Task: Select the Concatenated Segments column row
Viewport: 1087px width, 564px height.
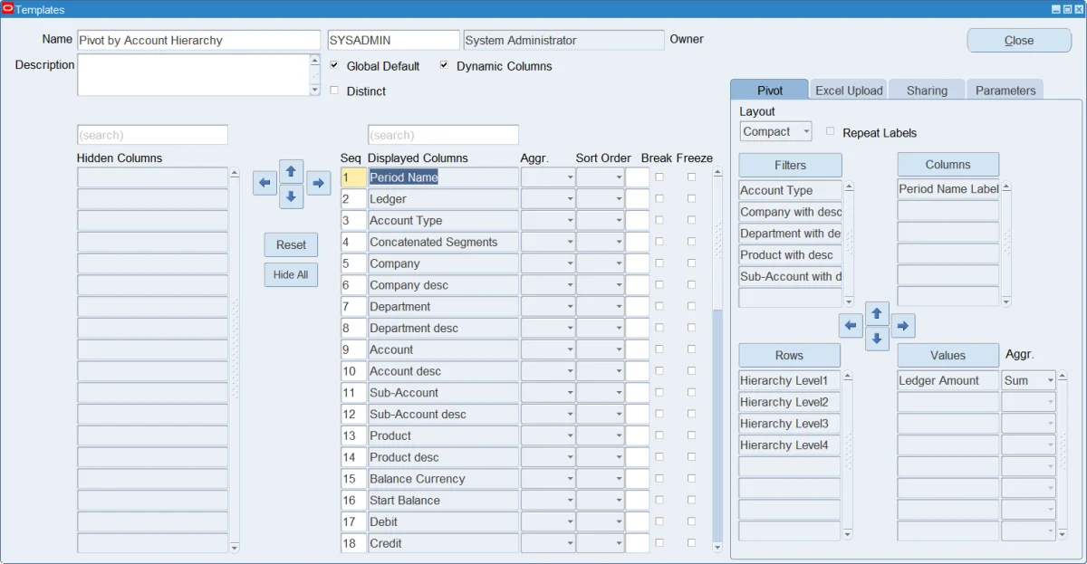Action: coord(443,242)
